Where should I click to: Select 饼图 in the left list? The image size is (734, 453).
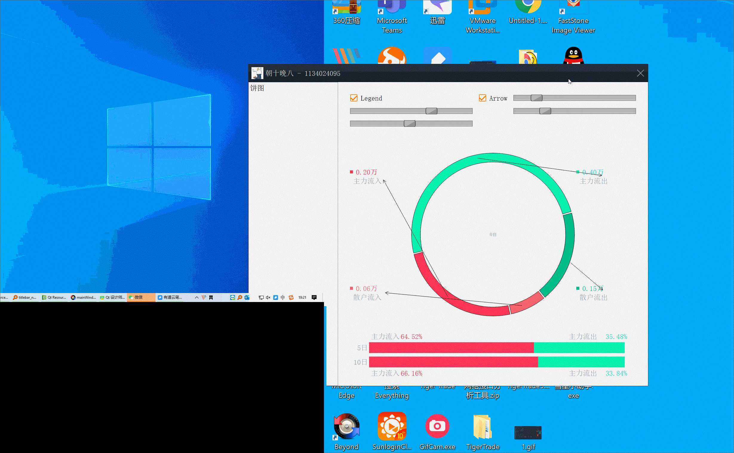(x=257, y=88)
